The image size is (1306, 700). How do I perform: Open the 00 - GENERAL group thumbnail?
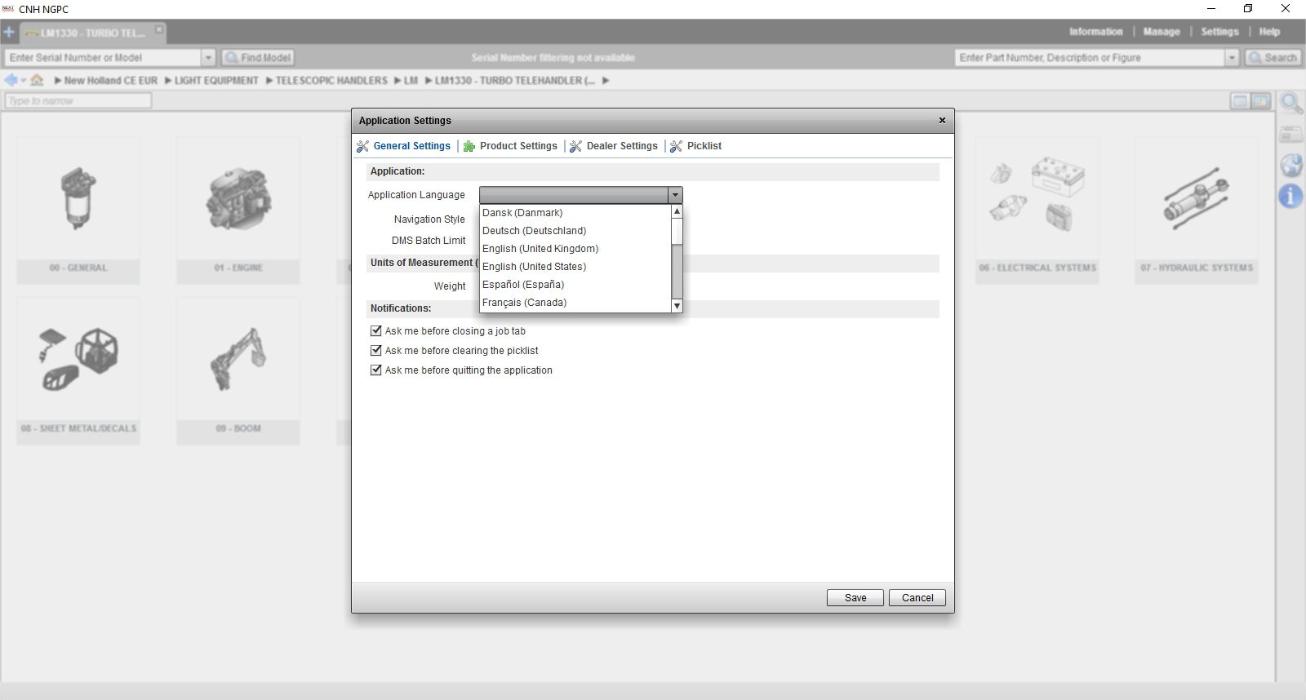pyautogui.click(x=78, y=210)
